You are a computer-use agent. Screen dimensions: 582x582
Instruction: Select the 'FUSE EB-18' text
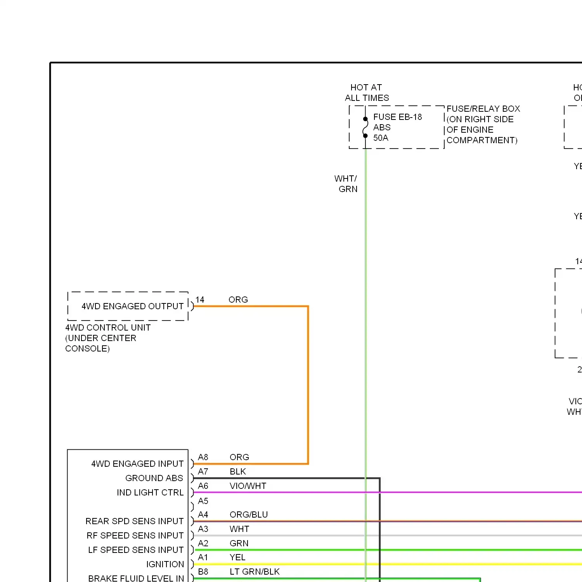397,117
